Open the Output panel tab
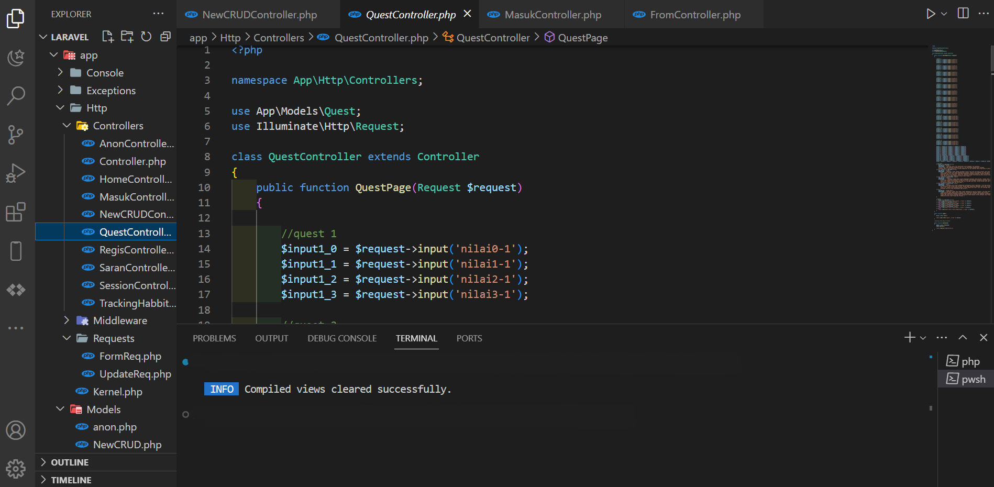The image size is (994, 487). [272, 338]
